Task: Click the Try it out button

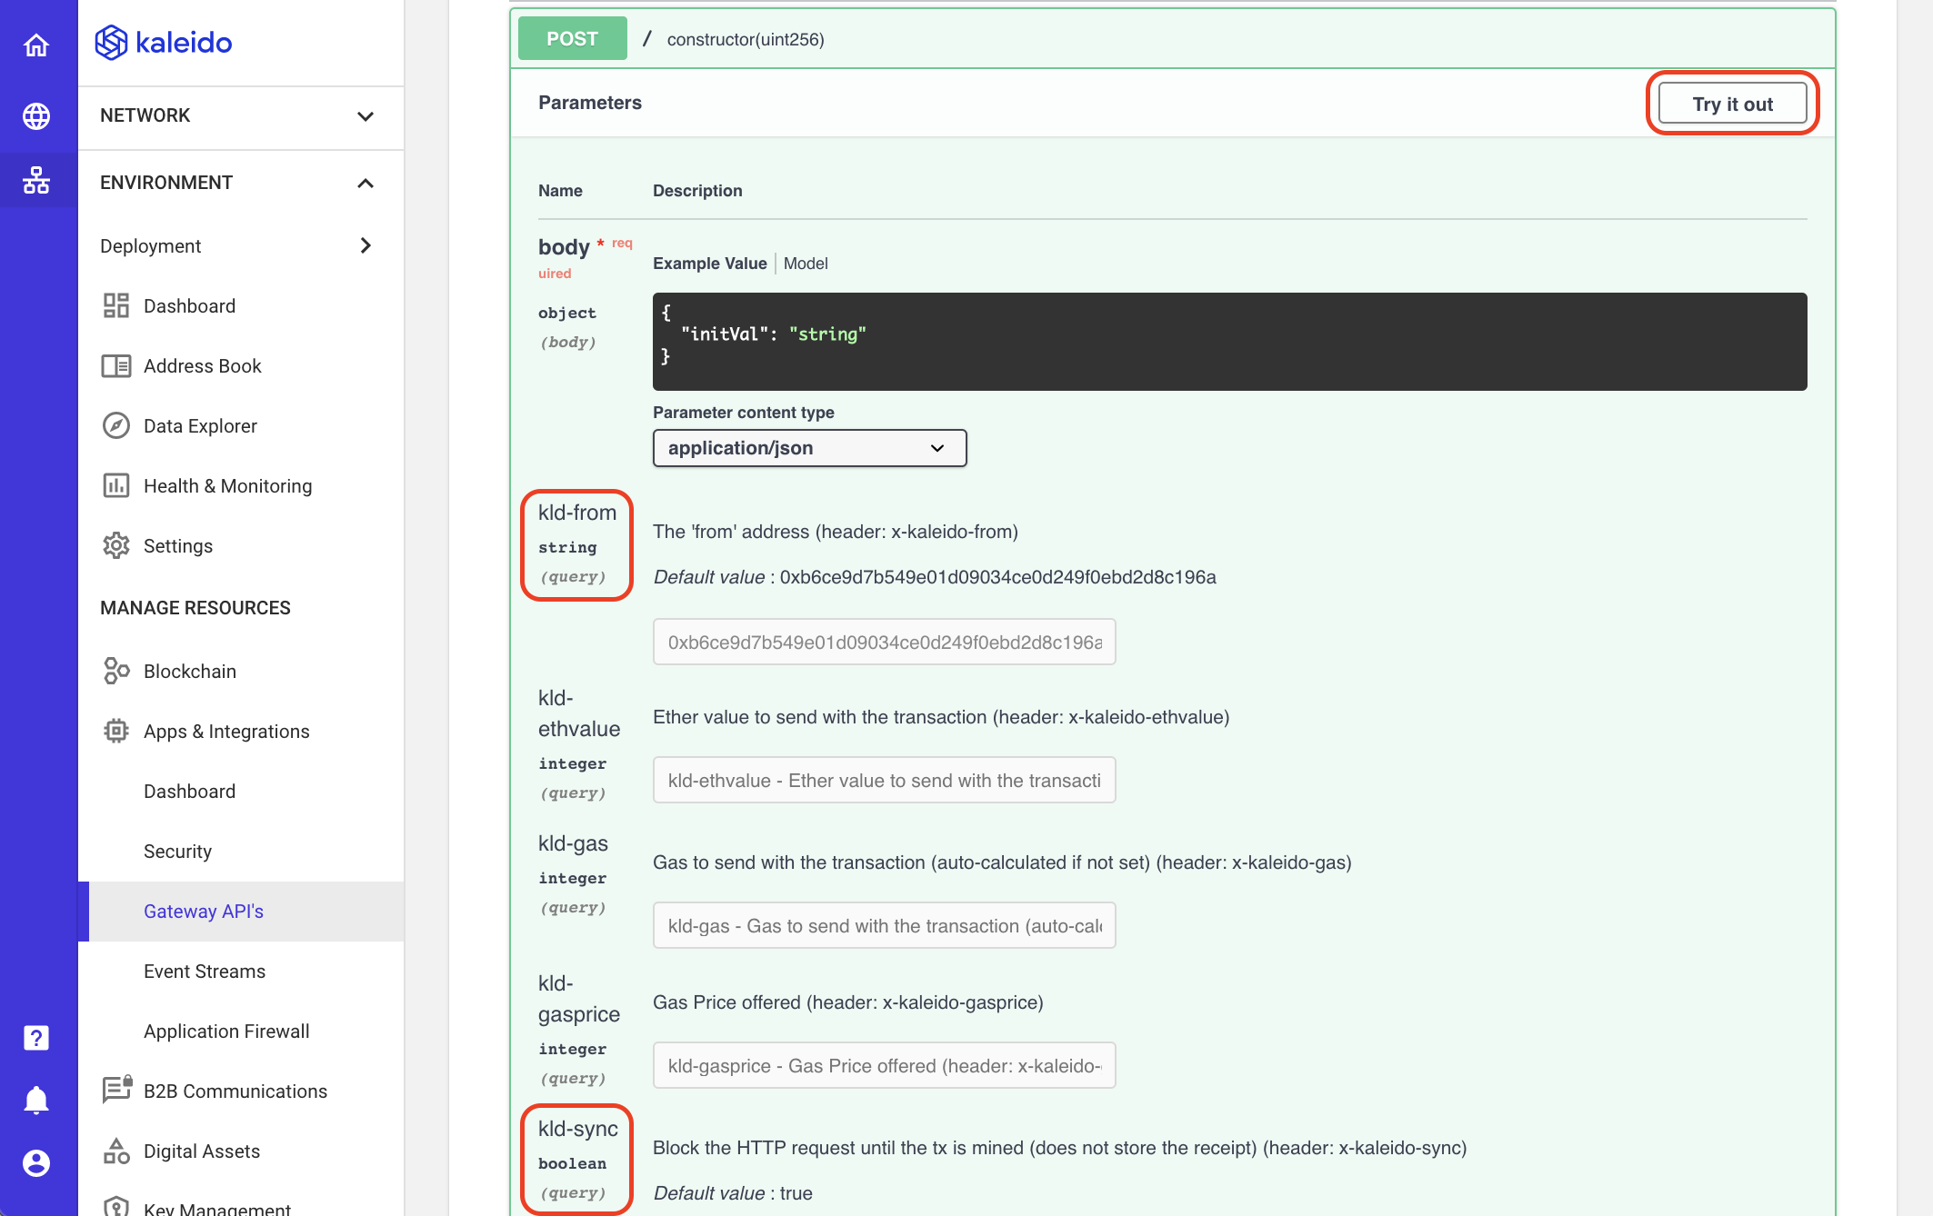Action: (1733, 104)
